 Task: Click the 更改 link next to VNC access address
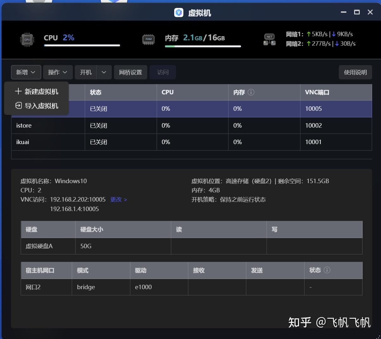116,199
